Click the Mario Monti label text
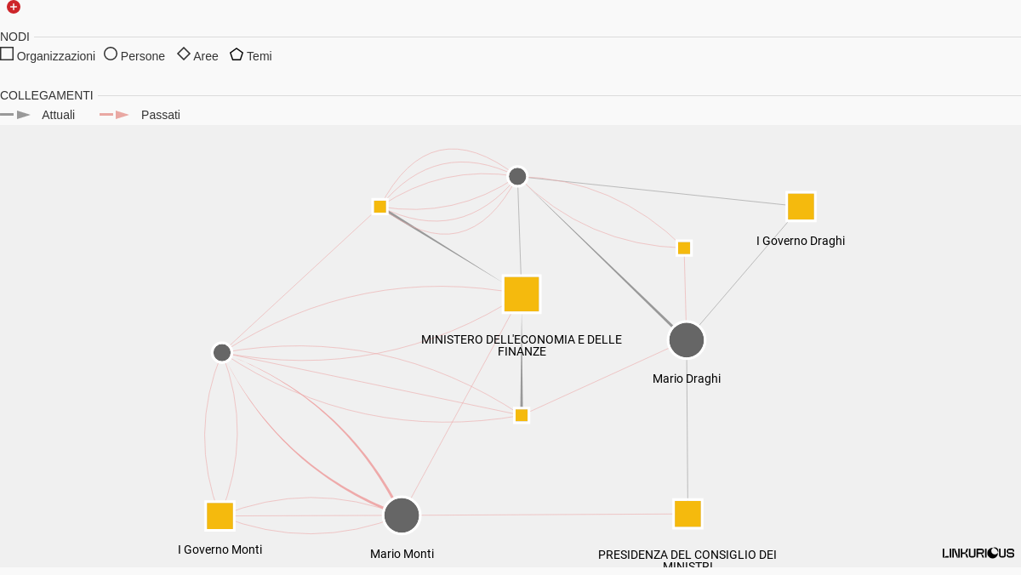Screen dimensions: 1021x575 tap(402, 554)
